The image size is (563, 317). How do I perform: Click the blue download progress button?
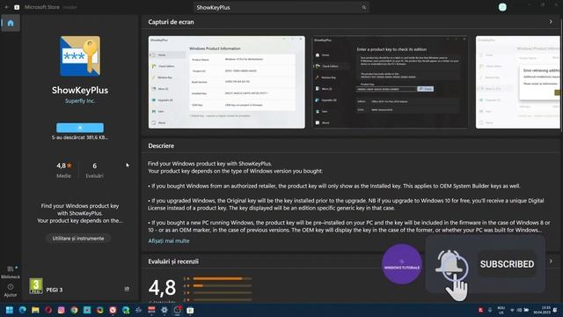pyautogui.click(x=80, y=128)
